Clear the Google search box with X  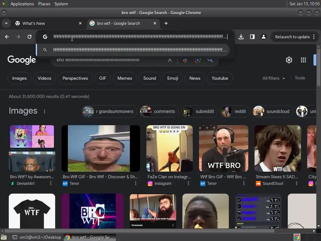[x=170, y=60]
